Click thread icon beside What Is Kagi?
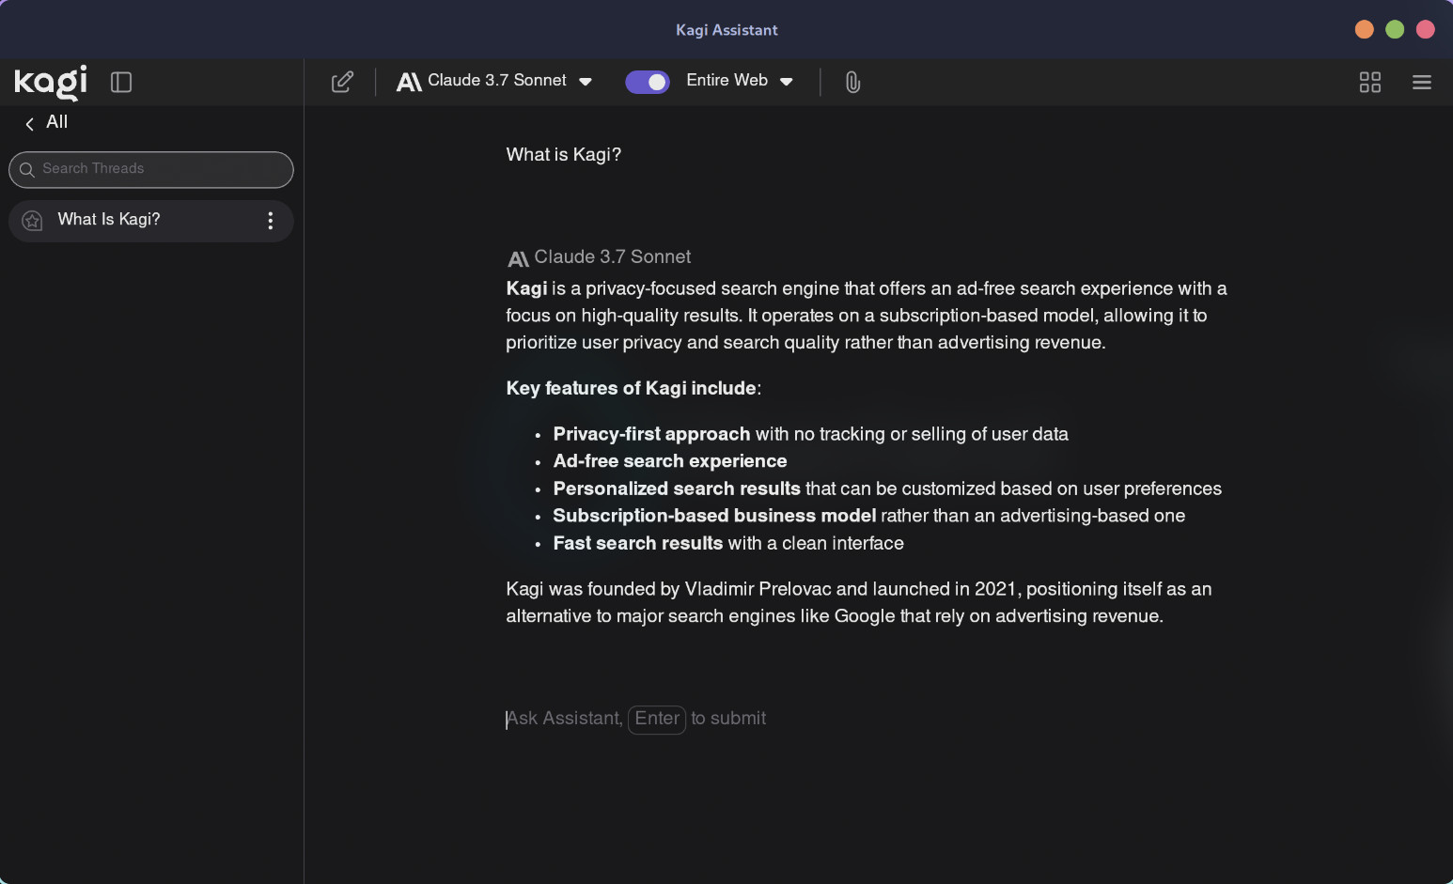This screenshot has height=884, width=1453. [33, 221]
